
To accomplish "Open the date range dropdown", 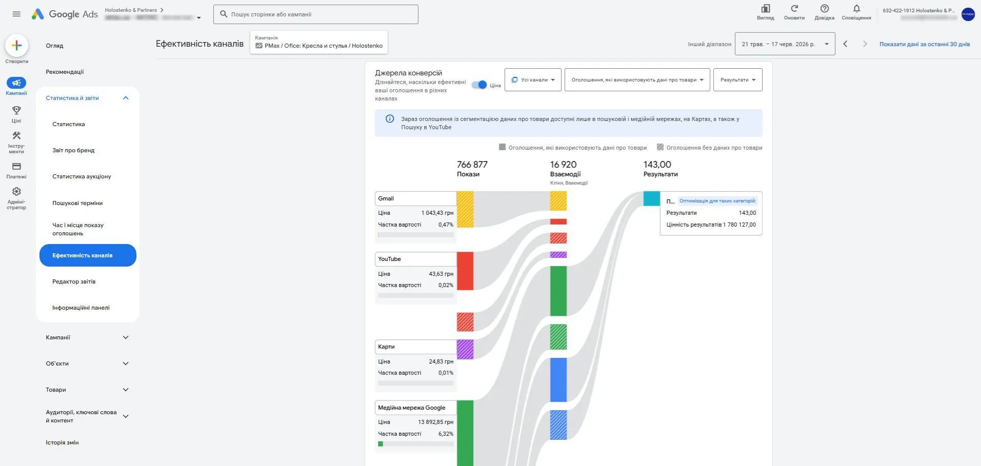I will click(x=785, y=44).
